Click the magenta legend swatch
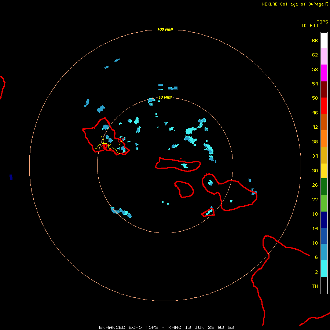 (x=324, y=73)
